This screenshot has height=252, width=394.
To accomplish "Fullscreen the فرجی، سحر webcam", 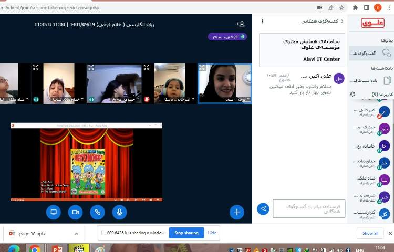I will pos(202,67).
